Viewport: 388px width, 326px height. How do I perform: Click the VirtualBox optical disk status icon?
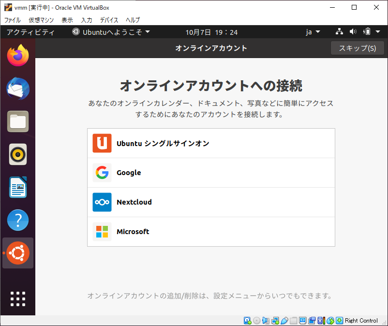[x=256, y=321]
